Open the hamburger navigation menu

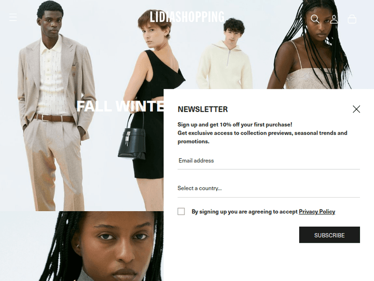(13, 17)
